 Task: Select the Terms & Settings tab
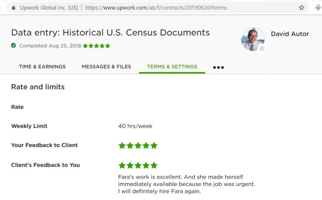pos(172,67)
